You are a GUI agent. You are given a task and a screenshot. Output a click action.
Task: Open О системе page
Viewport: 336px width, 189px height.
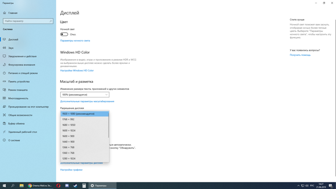click(x=14, y=140)
